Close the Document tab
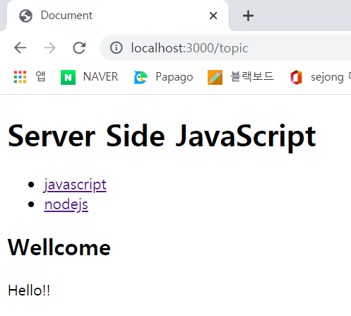This screenshot has width=351, height=316. (x=213, y=16)
